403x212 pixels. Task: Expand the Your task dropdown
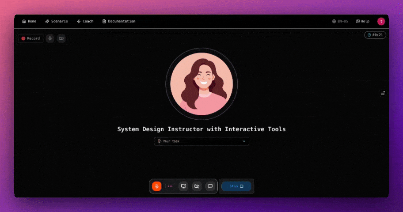201,141
